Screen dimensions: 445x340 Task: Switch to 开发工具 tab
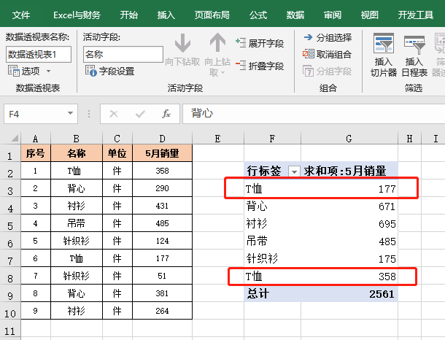pos(416,15)
